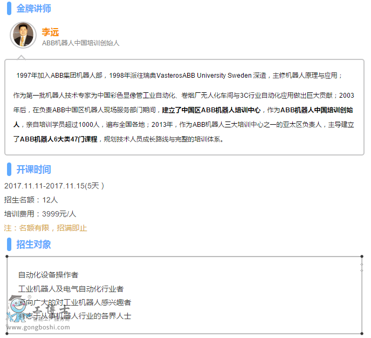Click the bottom-right corner handle of the text box
The height and width of the screenshot is (338, 371).
click(362, 333)
